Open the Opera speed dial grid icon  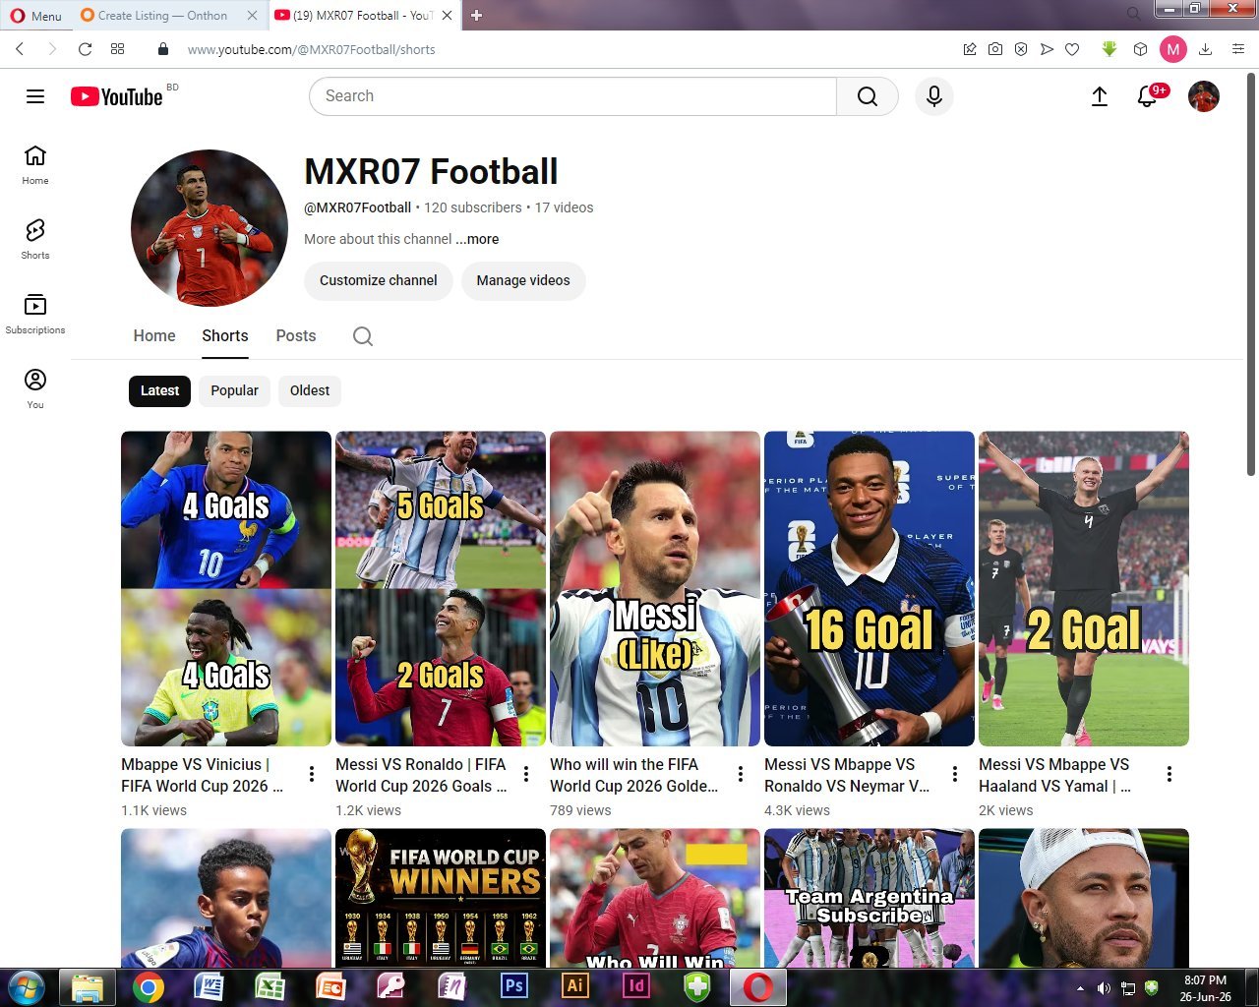(118, 49)
